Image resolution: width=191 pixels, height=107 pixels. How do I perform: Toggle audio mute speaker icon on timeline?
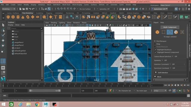pyautogui.click(x=180, y=91)
